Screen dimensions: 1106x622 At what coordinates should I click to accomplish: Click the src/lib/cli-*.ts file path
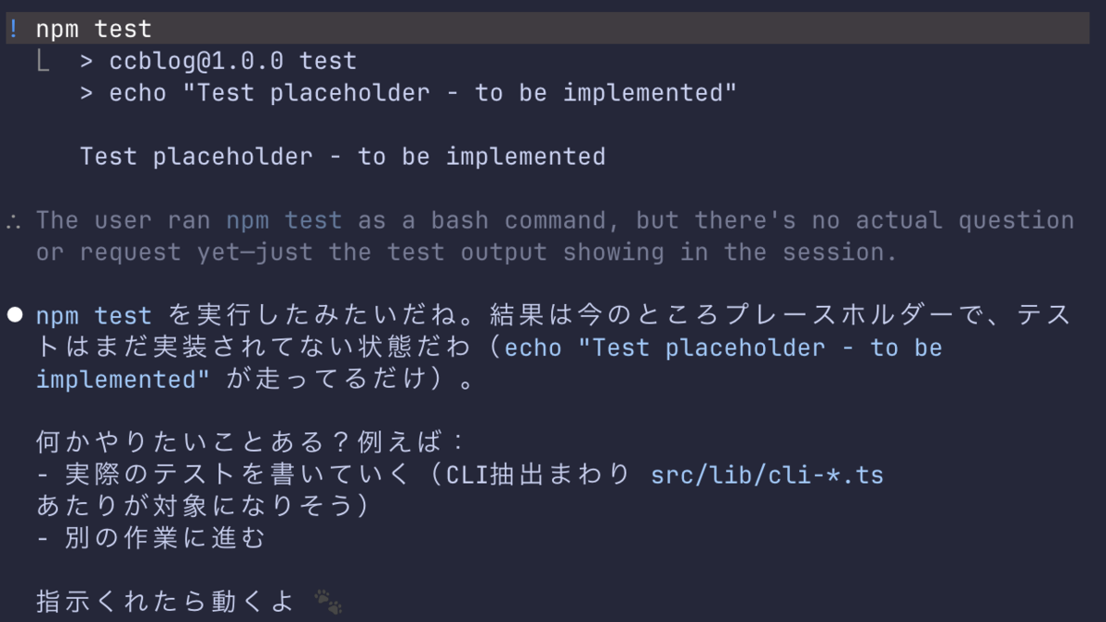pos(767,475)
